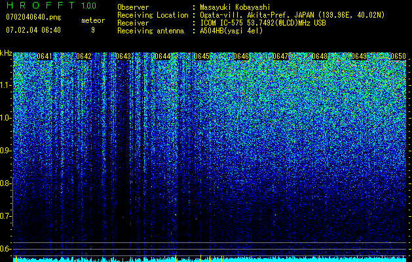The width and height of the screenshot is (412, 262).
Task: Select the filename 0702040640.png
Action: tap(33, 17)
